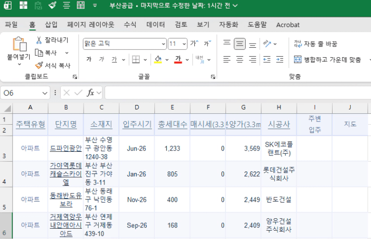Open the 드파인광안 hyperlink in column B
Screen dimensions: 371x239
(x=65, y=148)
